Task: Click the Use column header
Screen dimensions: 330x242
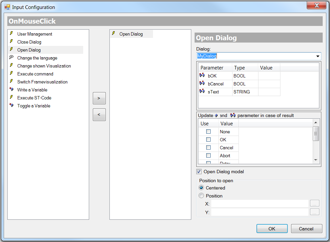Action: pos(208,124)
